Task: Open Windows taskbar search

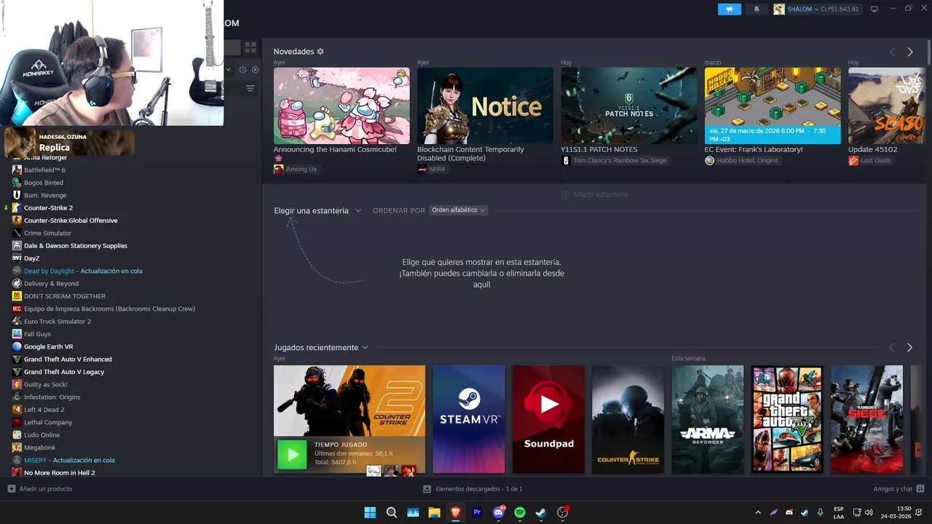Action: coord(392,512)
